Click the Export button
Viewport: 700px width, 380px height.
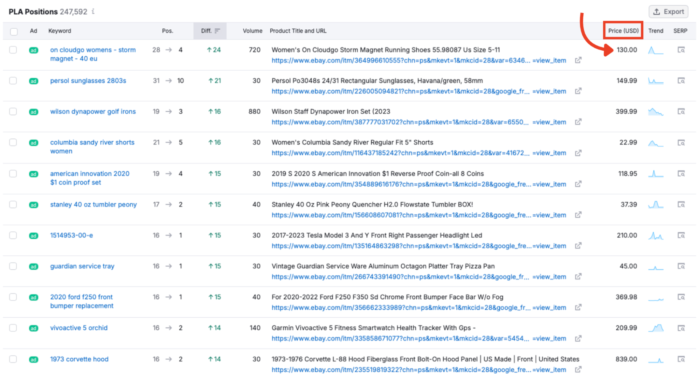[x=668, y=12]
